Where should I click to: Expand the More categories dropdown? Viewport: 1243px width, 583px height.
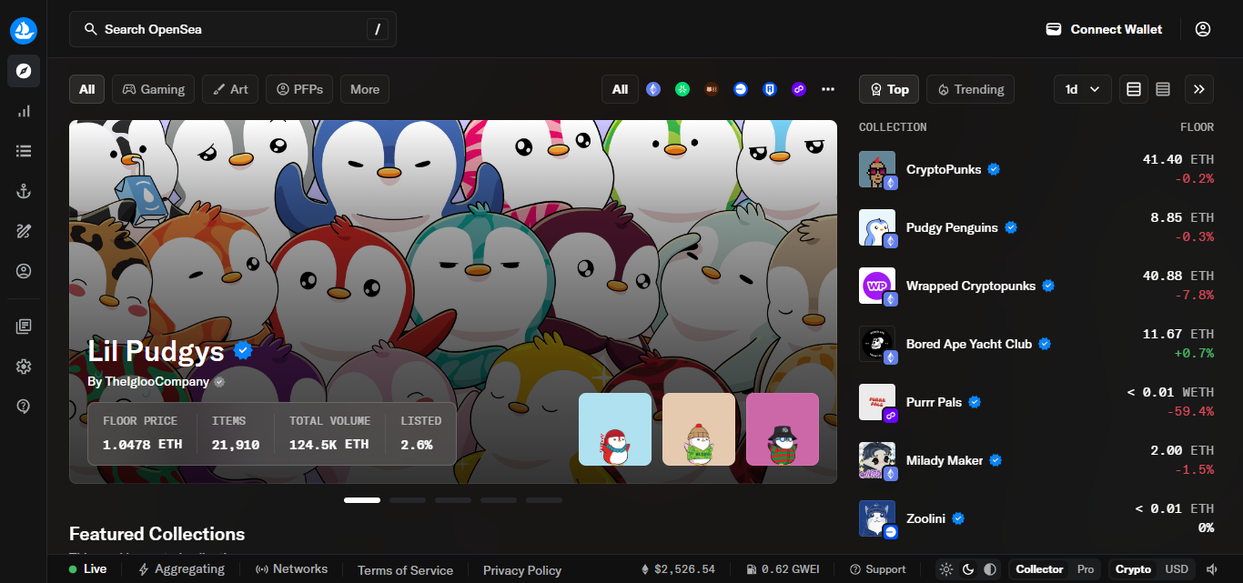365,89
